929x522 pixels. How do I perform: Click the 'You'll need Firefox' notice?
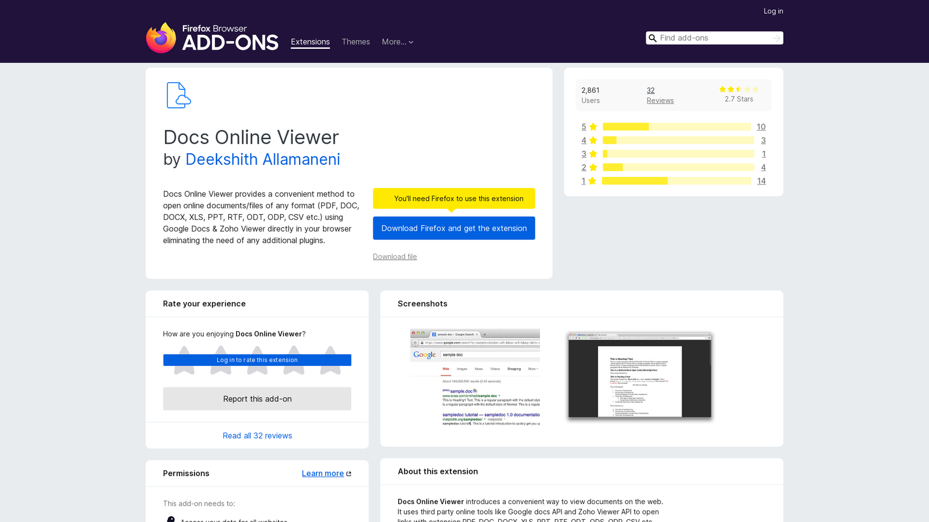(454, 198)
